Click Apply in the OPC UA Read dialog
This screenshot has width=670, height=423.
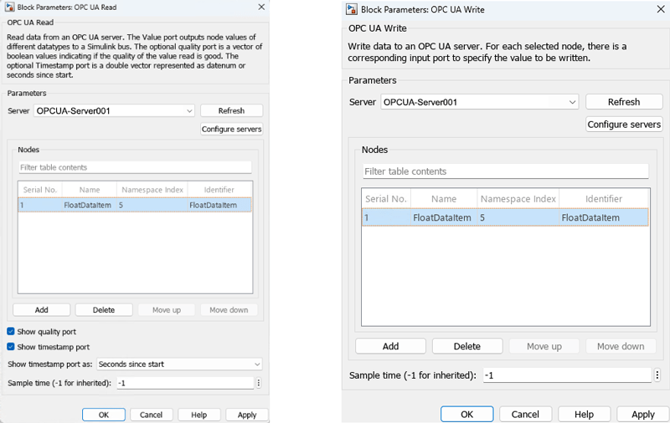247,415
